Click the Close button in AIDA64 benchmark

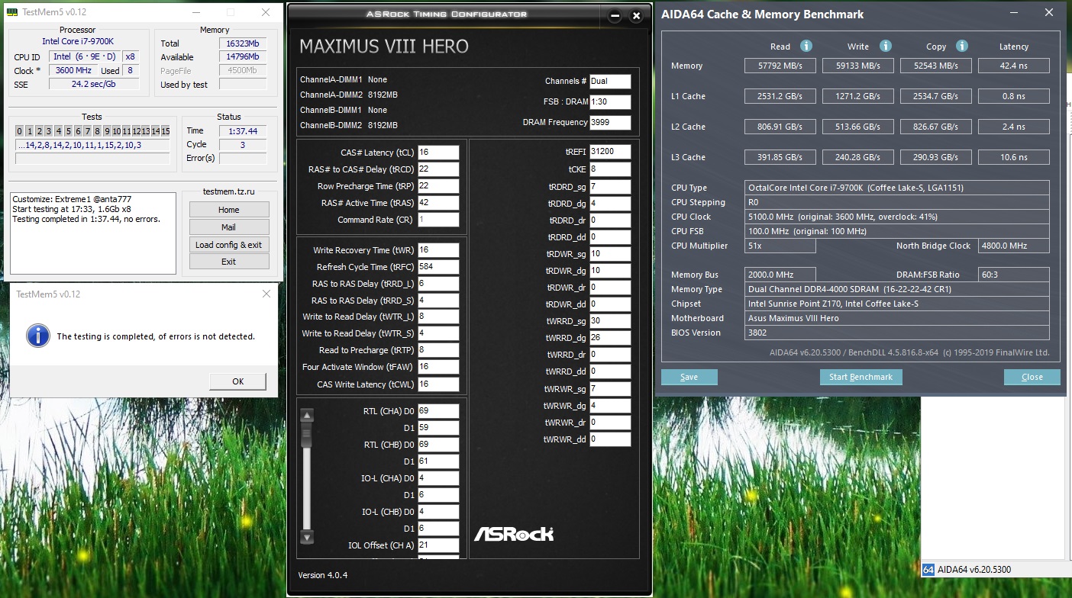pyautogui.click(x=1032, y=377)
